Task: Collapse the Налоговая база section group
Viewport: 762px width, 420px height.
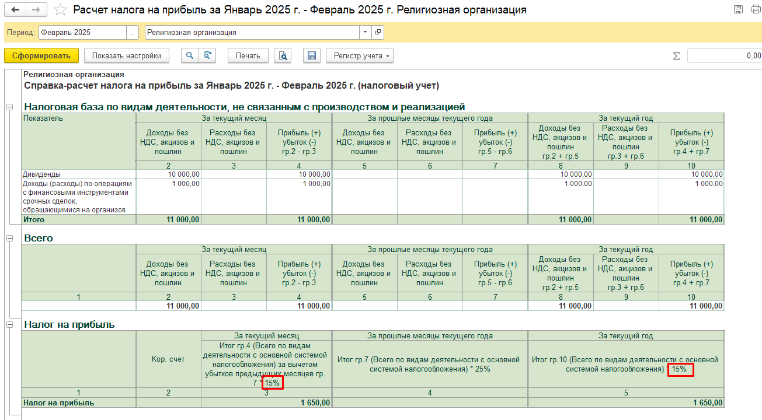Action: click(9, 107)
